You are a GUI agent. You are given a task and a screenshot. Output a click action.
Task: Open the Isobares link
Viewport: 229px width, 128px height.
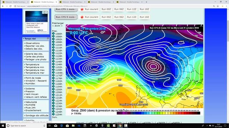(30, 89)
